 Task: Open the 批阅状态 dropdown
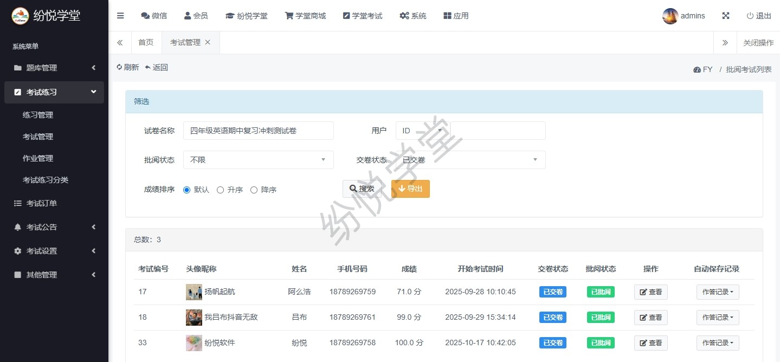point(258,160)
